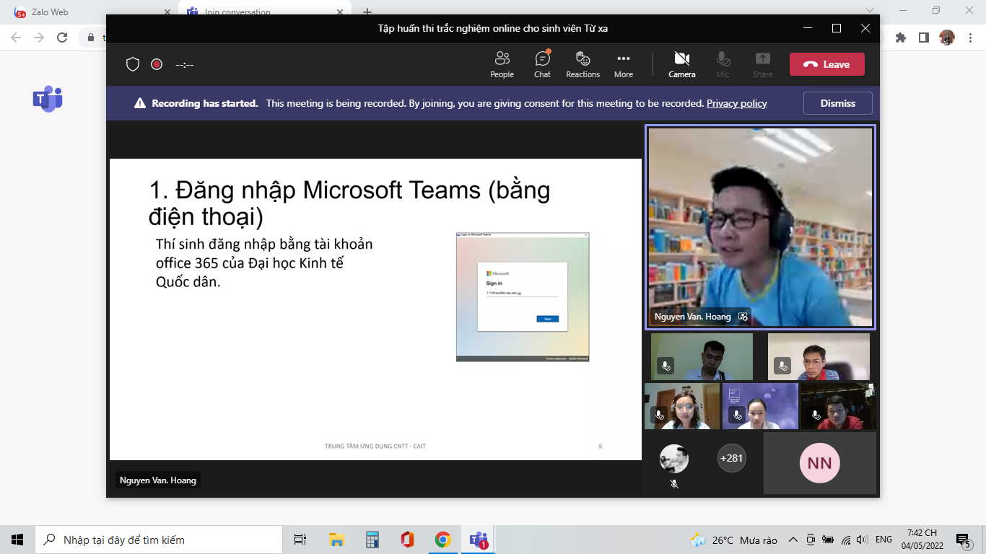Toggle the Camera on

pyautogui.click(x=681, y=64)
